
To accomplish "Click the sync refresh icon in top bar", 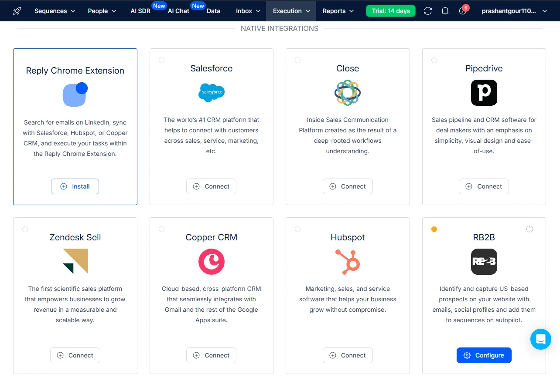I will 428,11.
